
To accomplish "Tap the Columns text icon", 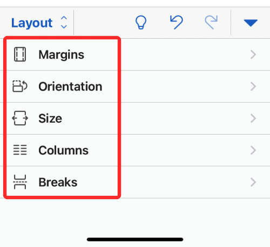I will point(20,150).
